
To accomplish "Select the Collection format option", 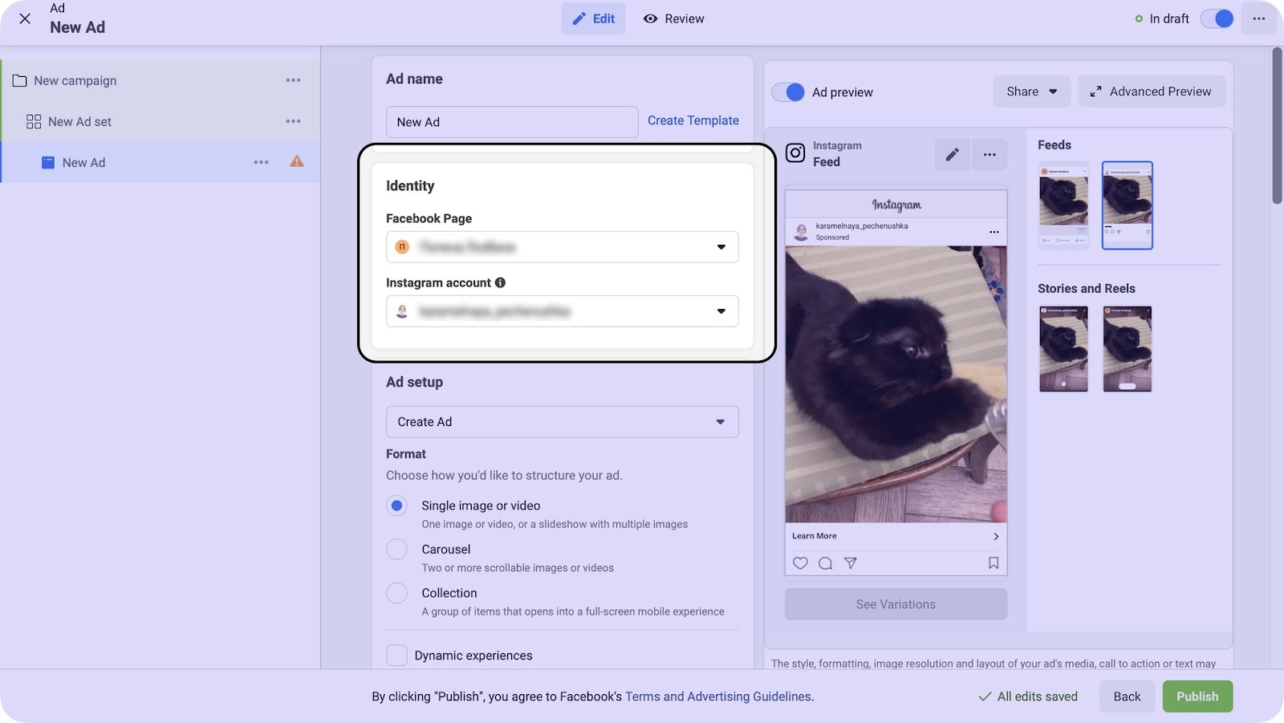I will [396, 593].
